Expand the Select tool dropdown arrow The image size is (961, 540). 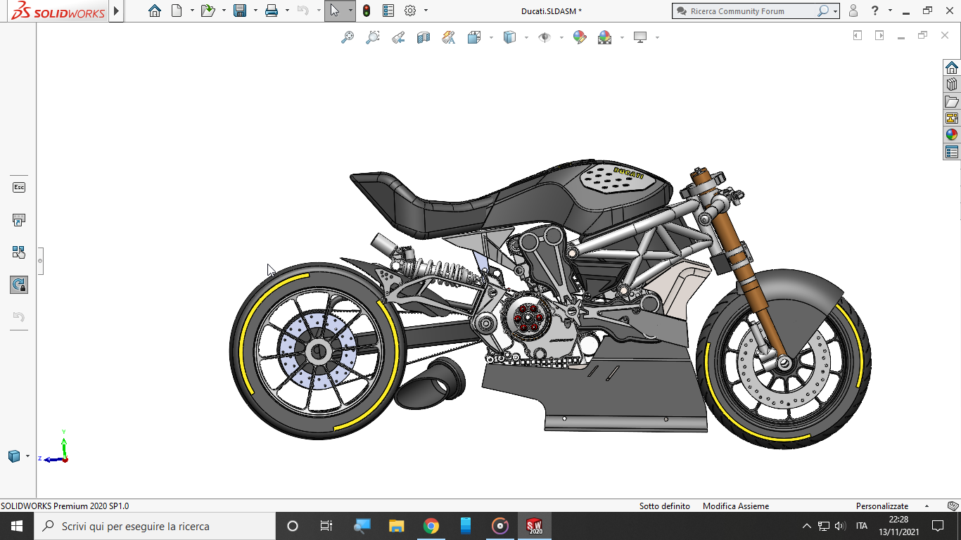(x=350, y=11)
